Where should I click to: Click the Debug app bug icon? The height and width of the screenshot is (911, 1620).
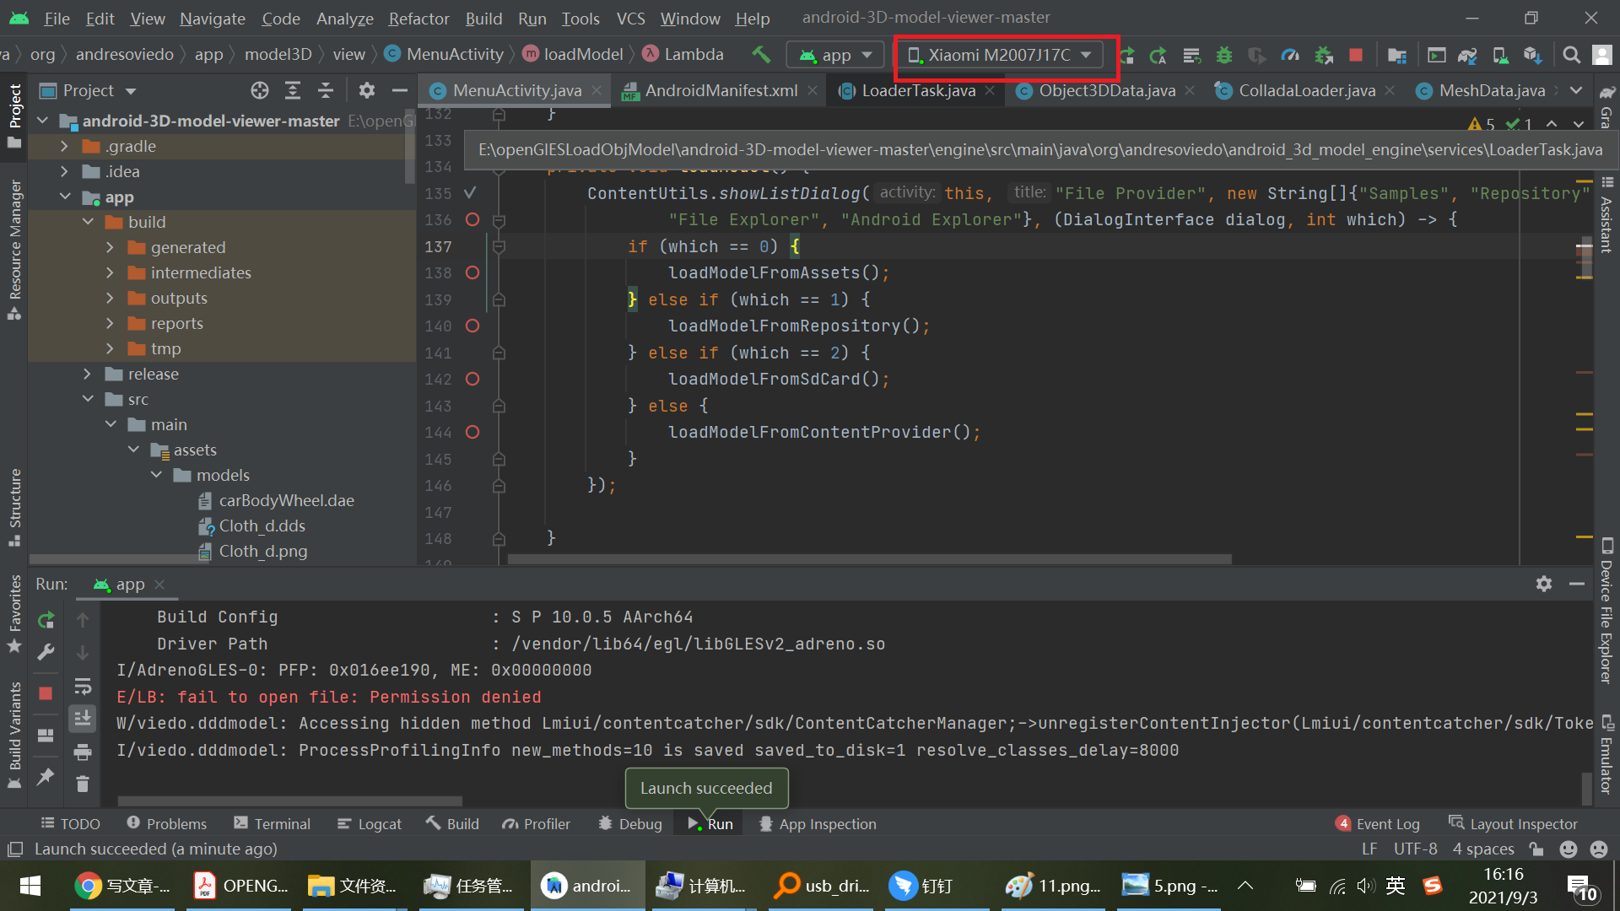(1223, 55)
